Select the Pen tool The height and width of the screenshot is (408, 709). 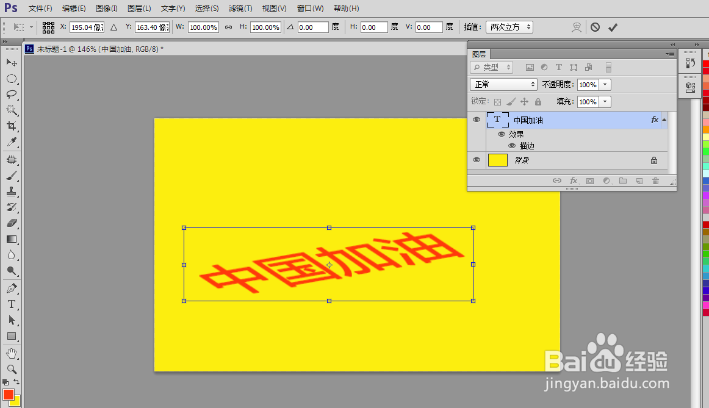click(12, 288)
